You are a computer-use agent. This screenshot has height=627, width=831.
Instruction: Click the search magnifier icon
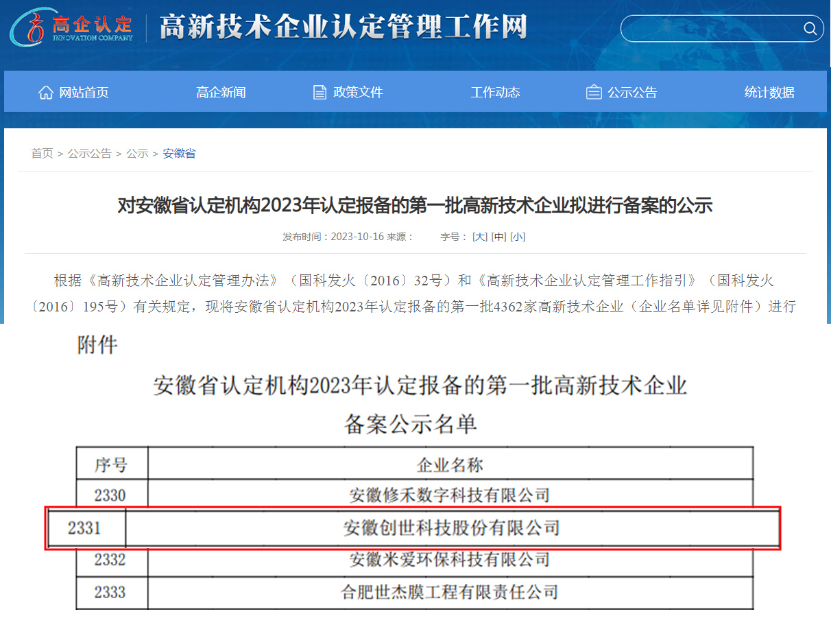810,29
